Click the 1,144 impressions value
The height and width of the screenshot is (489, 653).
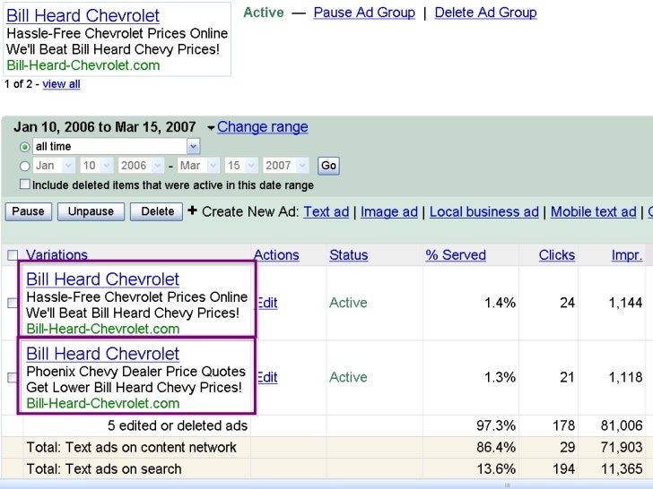pyautogui.click(x=625, y=303)
